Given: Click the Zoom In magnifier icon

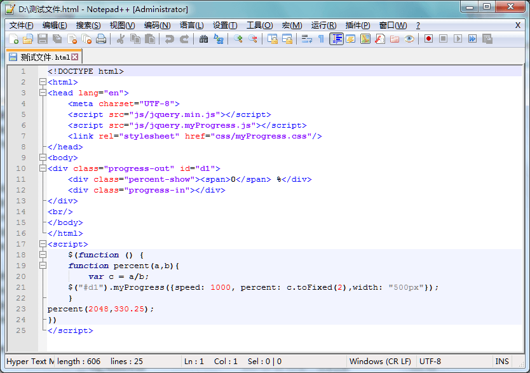Looking at the screenshot, I should (x=238, y=39).
